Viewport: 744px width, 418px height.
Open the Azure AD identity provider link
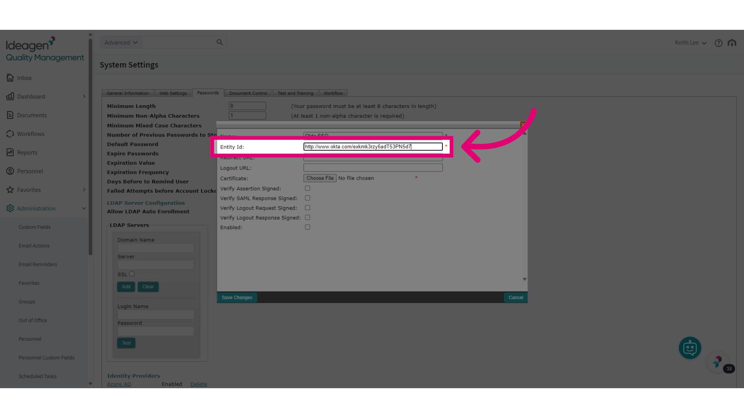pos(119,384)
